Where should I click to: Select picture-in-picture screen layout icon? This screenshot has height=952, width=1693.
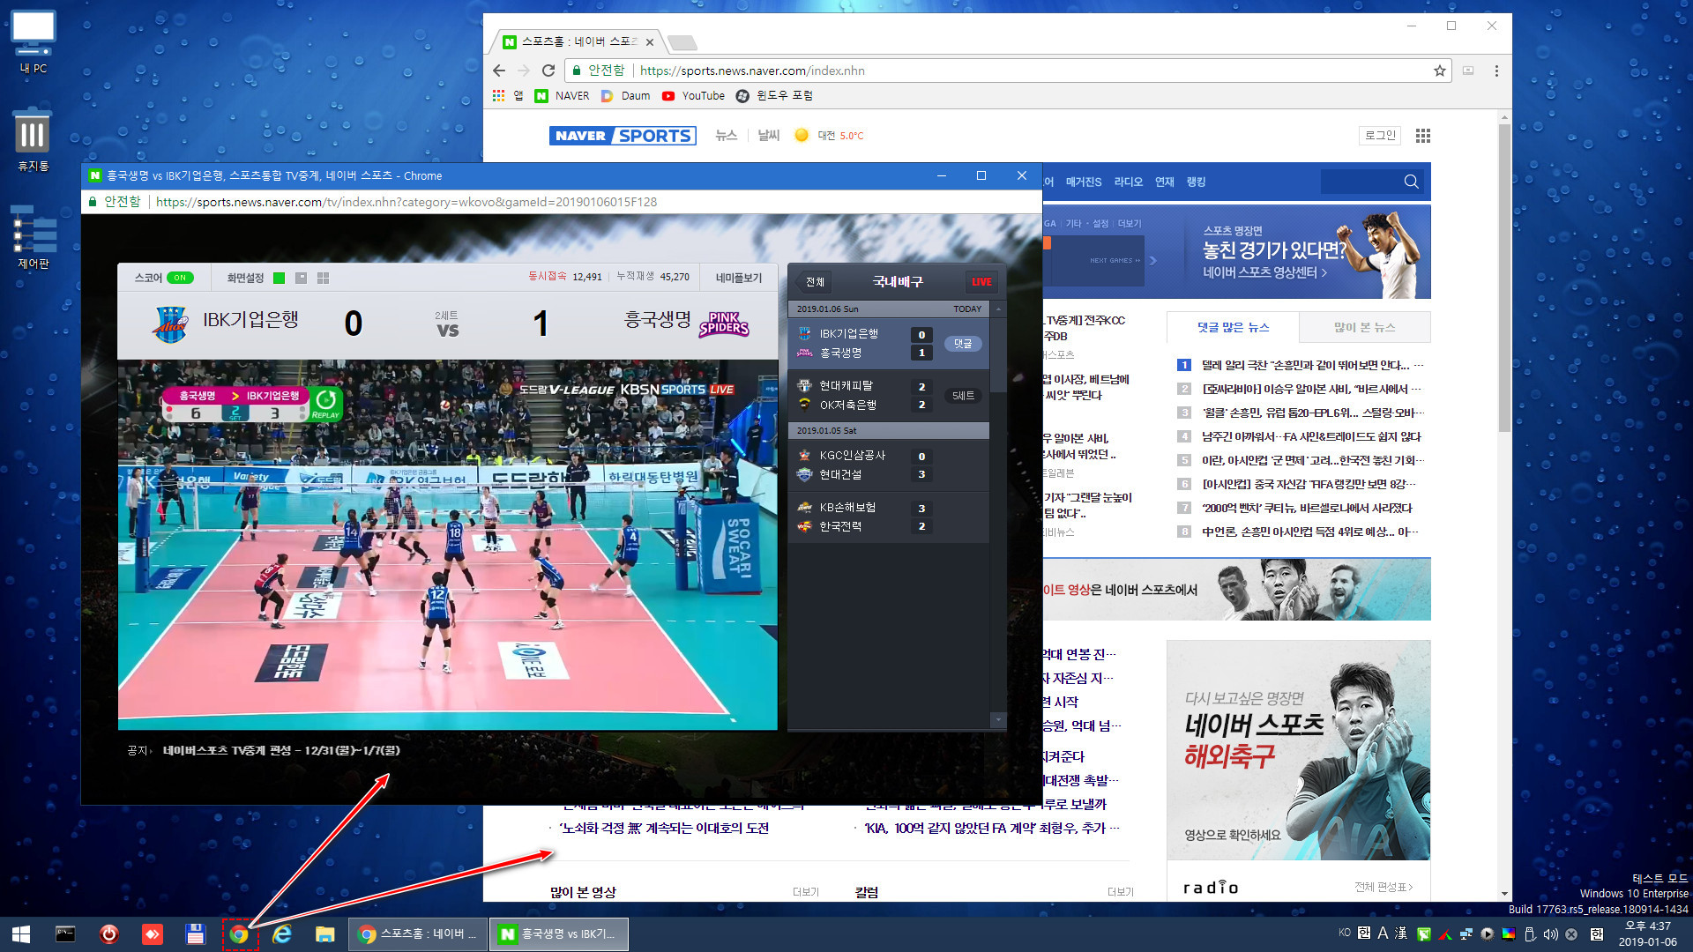[x=302, y=278]
